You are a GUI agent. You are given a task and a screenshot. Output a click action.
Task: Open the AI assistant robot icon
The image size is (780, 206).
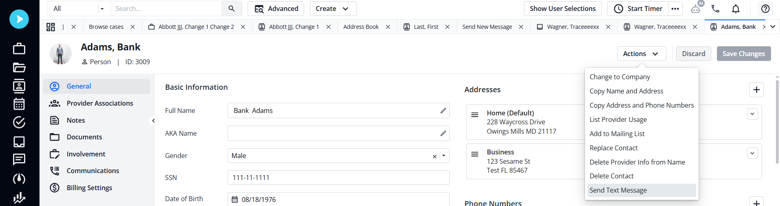[x=696, y=9]
